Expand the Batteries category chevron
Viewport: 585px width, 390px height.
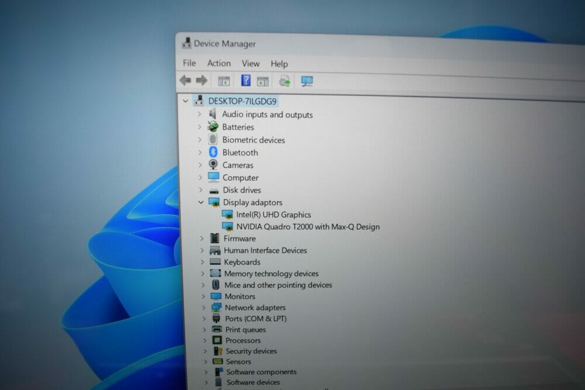[199, 127]
